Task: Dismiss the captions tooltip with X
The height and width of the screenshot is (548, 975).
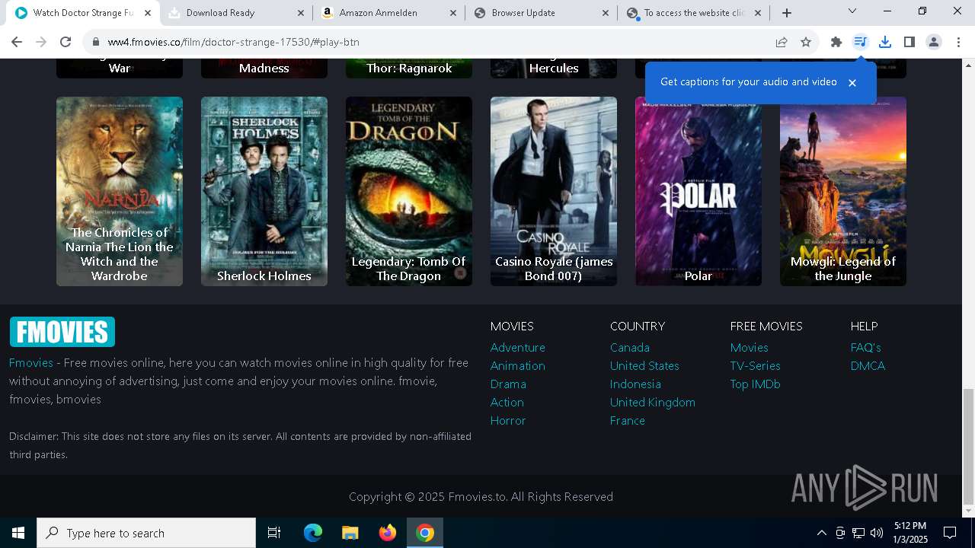Action: 852,82
